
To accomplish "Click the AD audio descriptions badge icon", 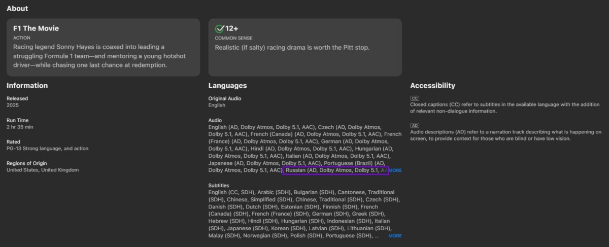I will pyautogui.click(x=415, y=125).
